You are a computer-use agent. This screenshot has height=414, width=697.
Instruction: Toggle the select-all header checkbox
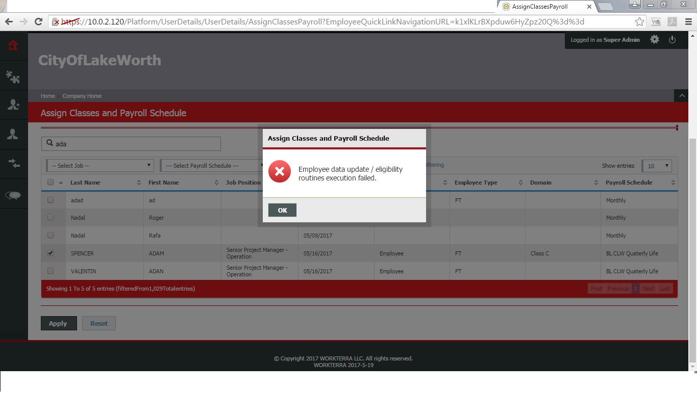click(51, 183)
